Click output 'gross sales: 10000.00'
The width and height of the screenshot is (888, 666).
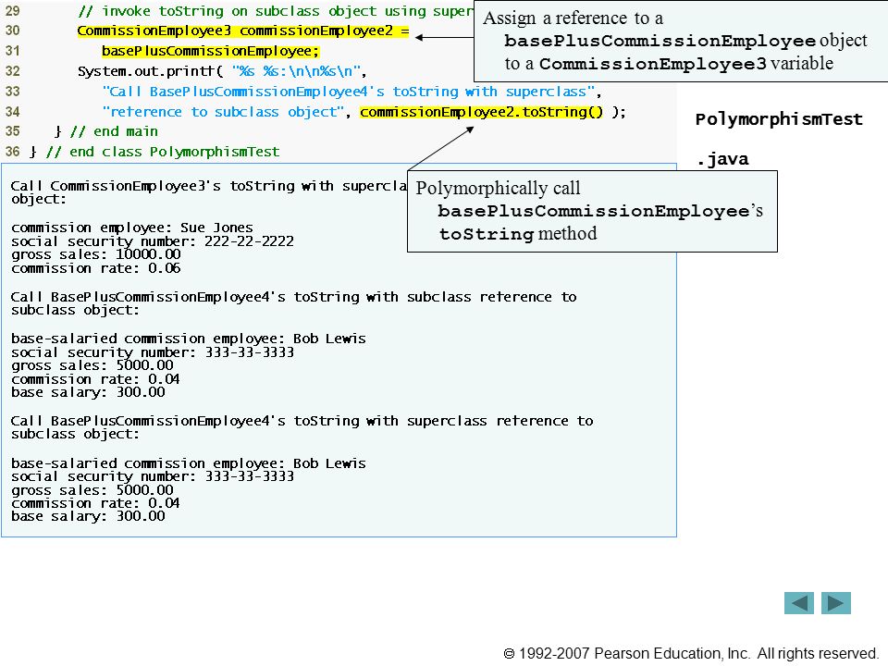[95, 254]
